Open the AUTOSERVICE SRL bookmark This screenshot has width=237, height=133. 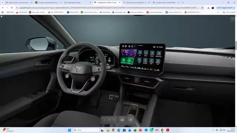click(x=193, y=12)
